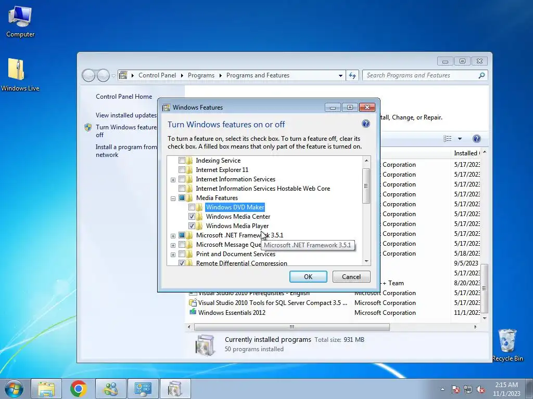Click Cancel in Windows Features dialog

click(351, 276)
